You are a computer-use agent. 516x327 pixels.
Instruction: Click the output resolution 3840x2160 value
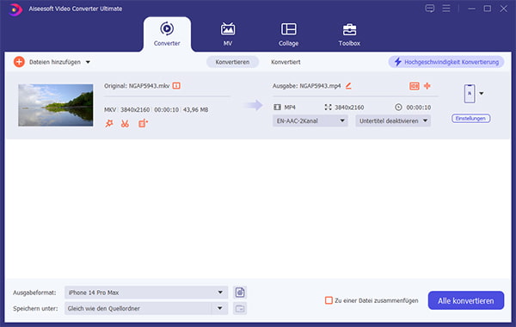coord(349,108)
